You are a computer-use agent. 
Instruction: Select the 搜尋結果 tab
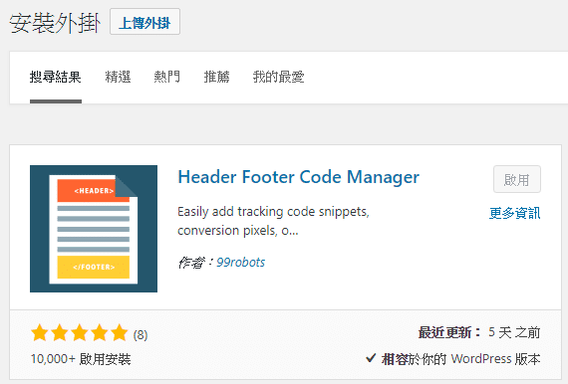click(56, 77)
